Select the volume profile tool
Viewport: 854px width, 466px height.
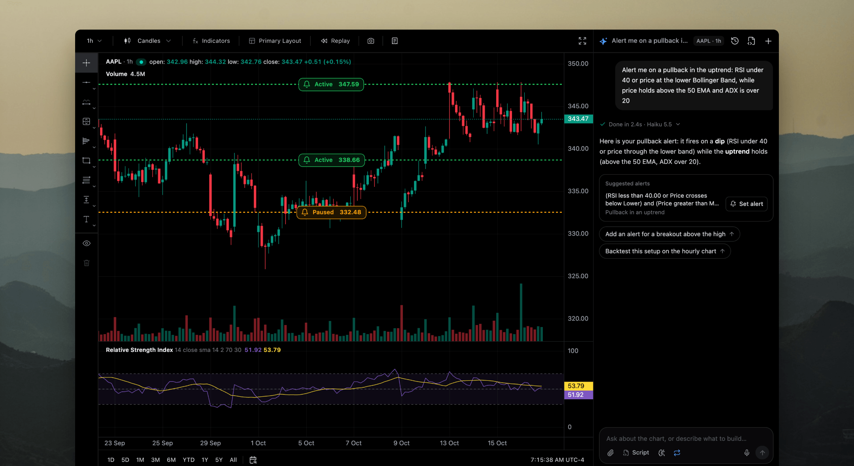click(86, 141)
